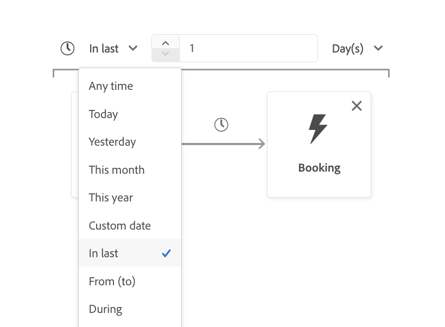Choose From (to) option
The height and width of the screenshot is (327, 445).
tap(130, 282)
